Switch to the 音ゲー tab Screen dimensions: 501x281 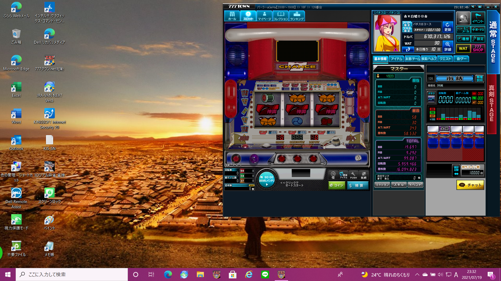461,59
